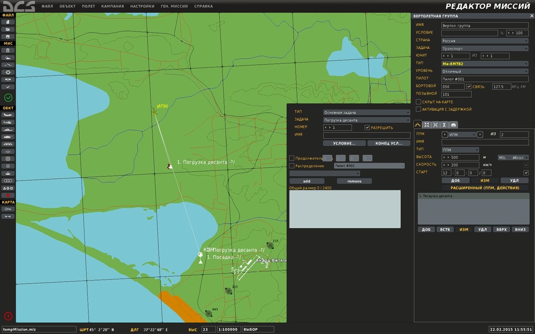Enable the СКРЫТ НА КАРТЕ checkbox
The image size is (535, 334).
coord(418,102)
